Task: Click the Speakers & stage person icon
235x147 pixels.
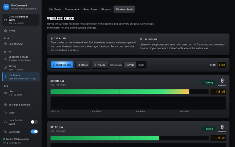Action: click(6, 58)
